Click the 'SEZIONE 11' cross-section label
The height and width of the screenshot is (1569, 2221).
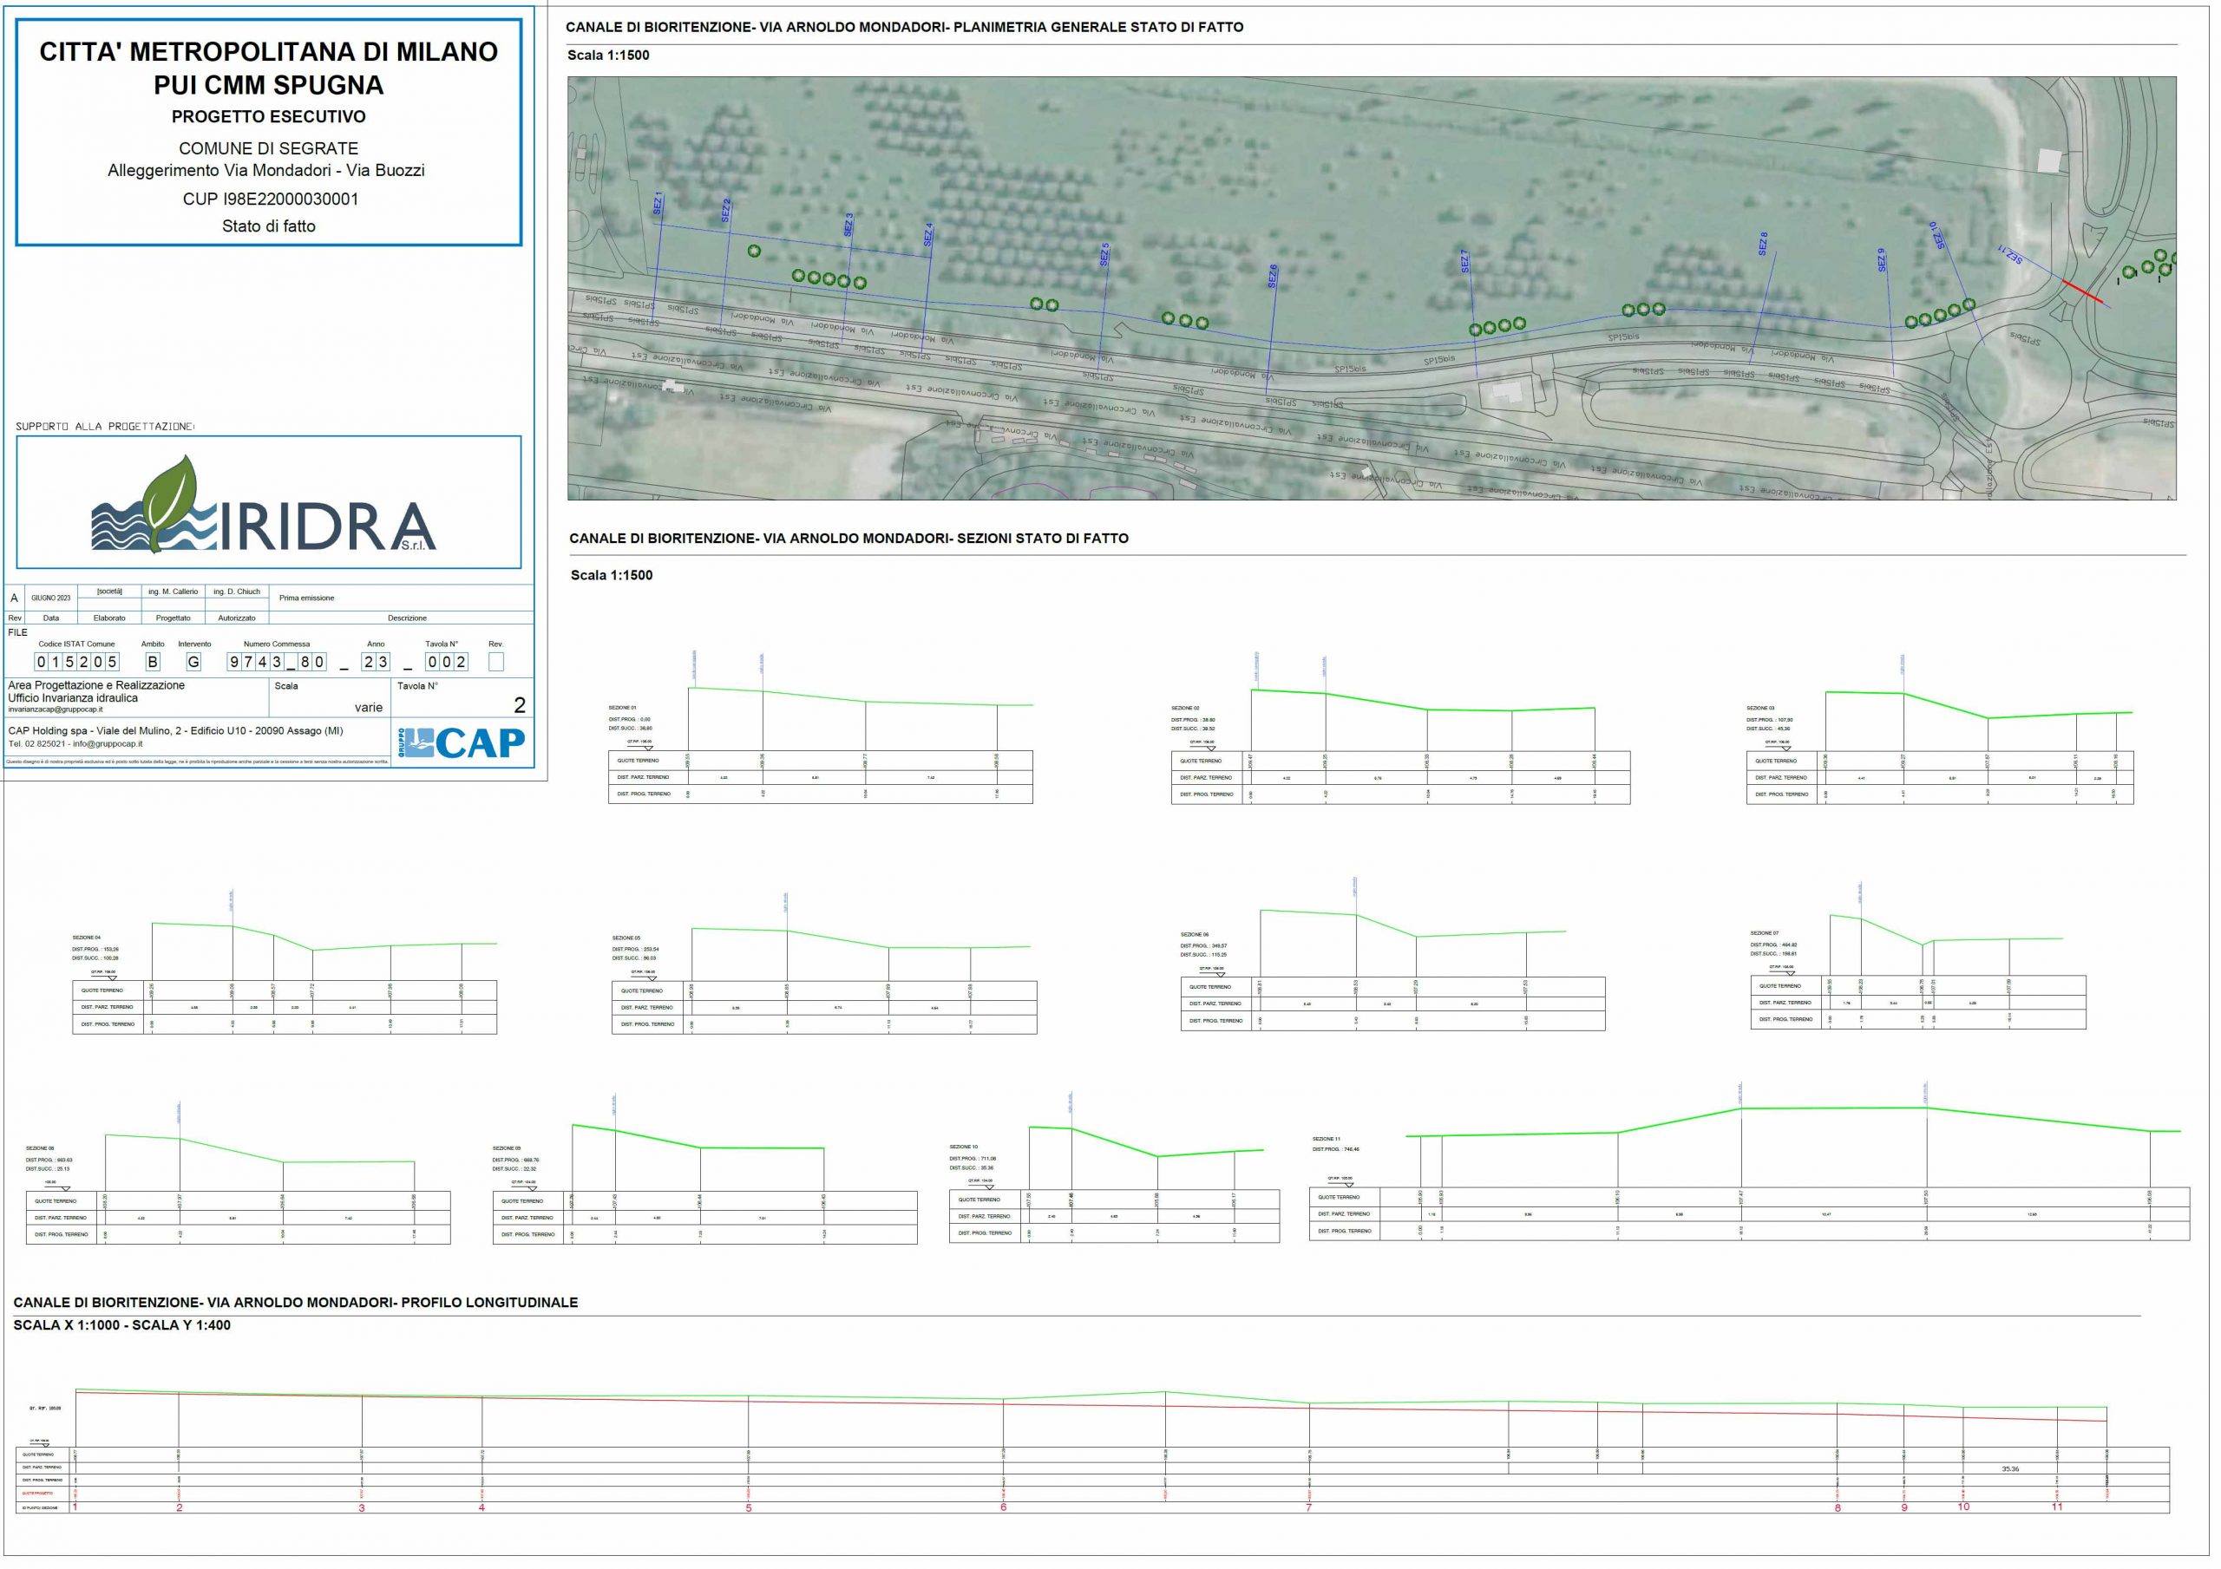coord(1327,1141)
